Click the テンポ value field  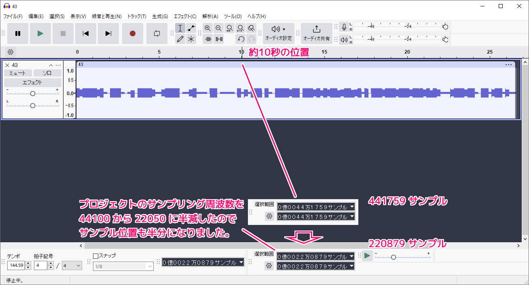click(16, 266)
